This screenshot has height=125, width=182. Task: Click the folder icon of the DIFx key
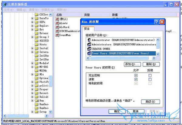tap(37, 22)
